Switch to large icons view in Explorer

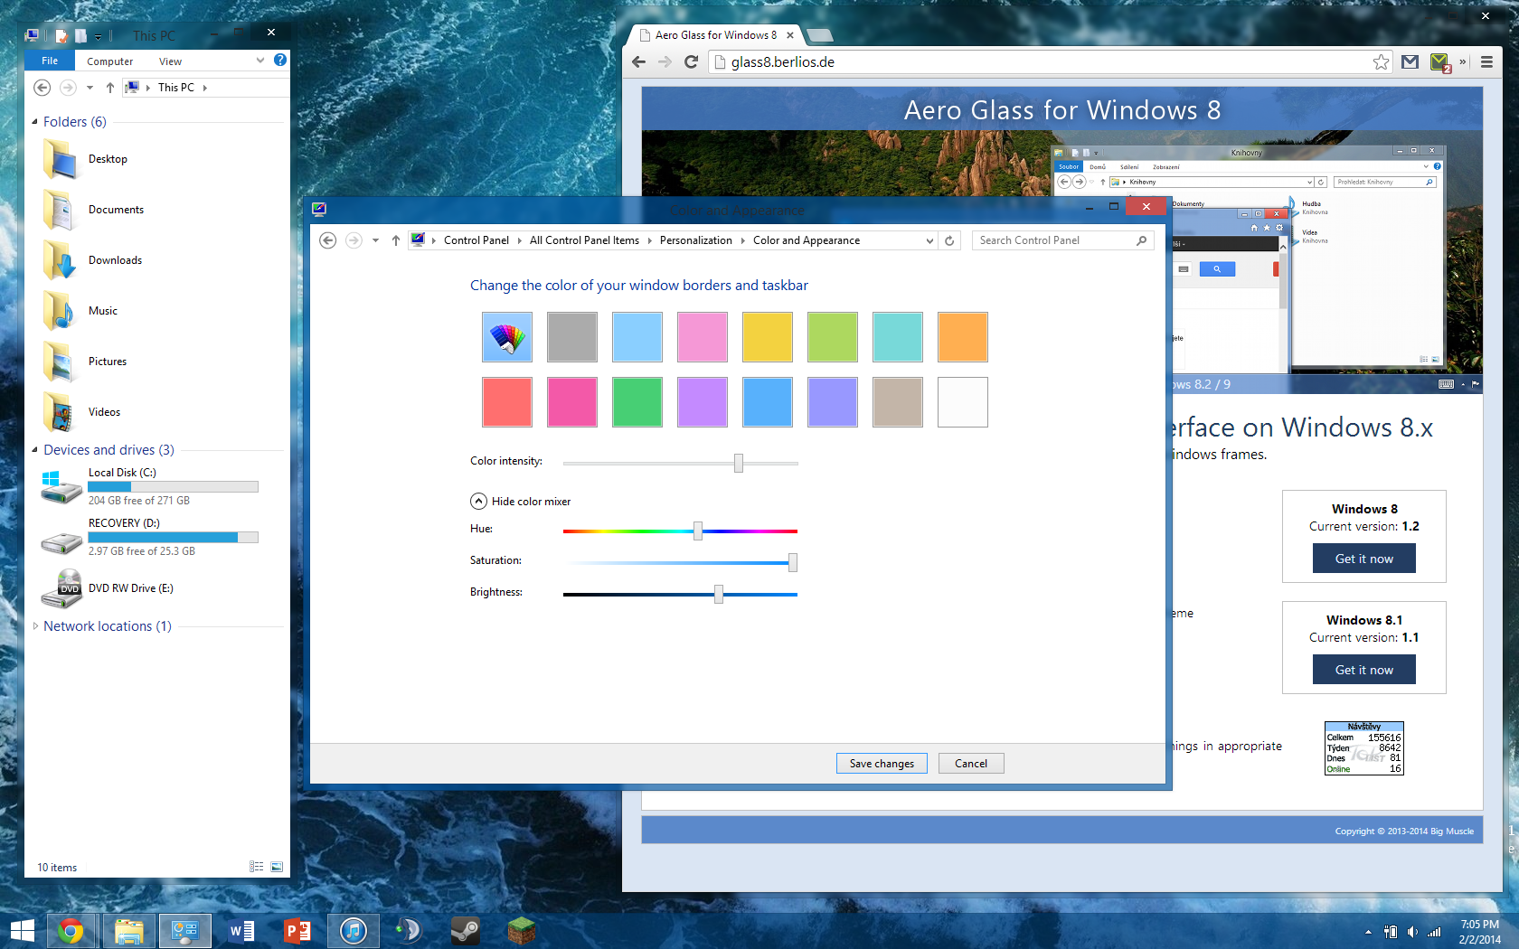pos(277,867)
